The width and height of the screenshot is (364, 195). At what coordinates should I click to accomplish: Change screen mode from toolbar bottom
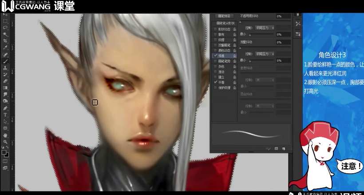tap(5, 168)
